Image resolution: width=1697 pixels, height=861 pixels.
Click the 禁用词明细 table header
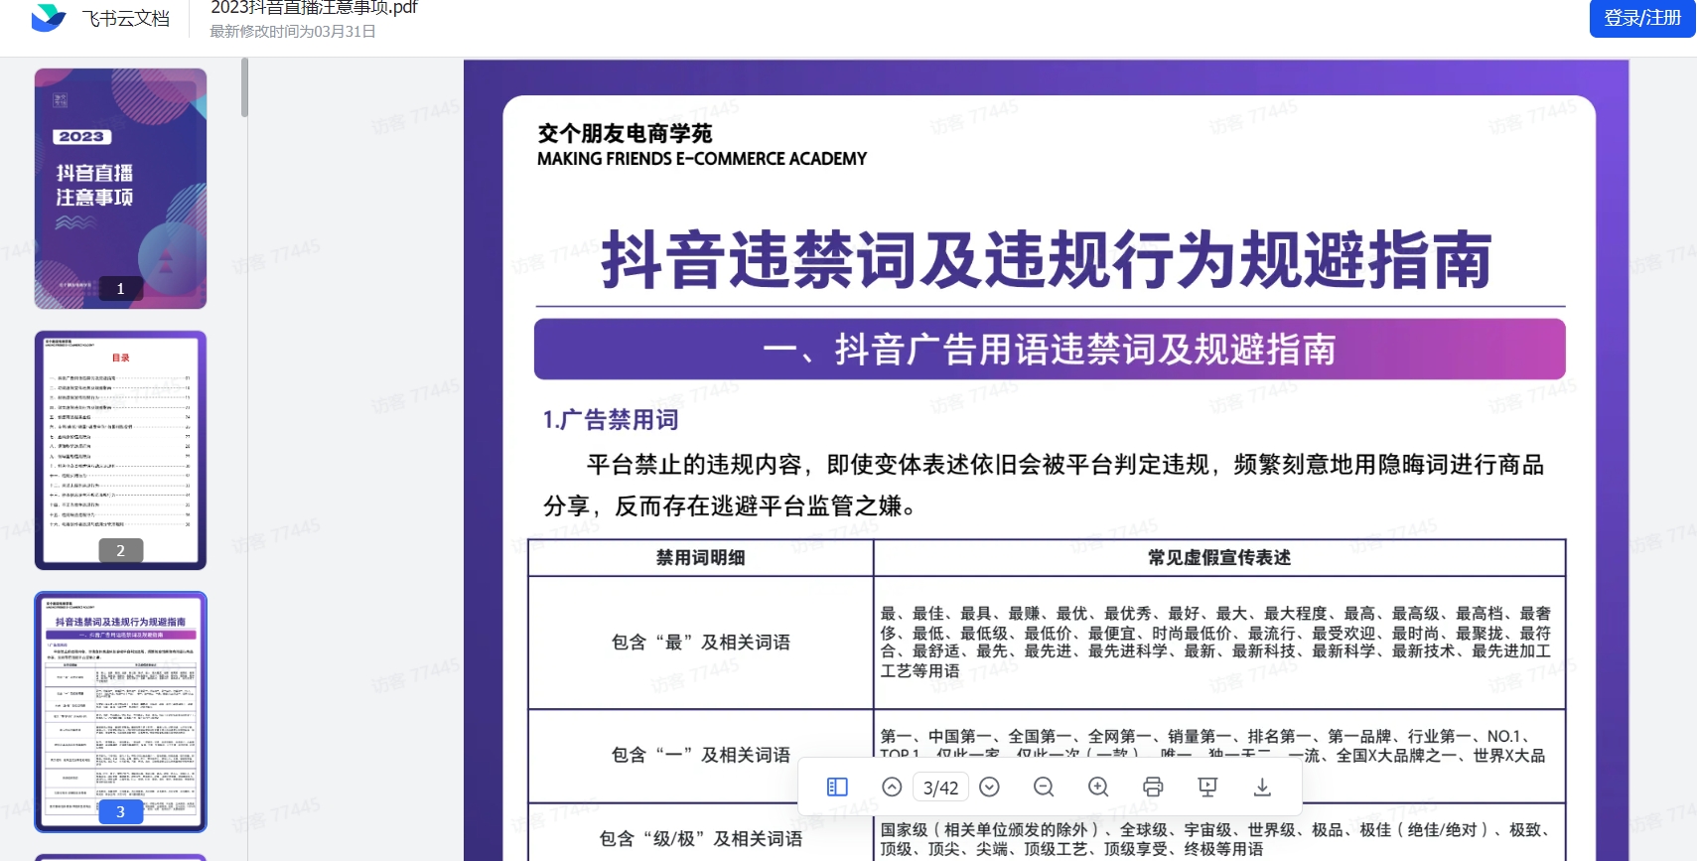700,558
